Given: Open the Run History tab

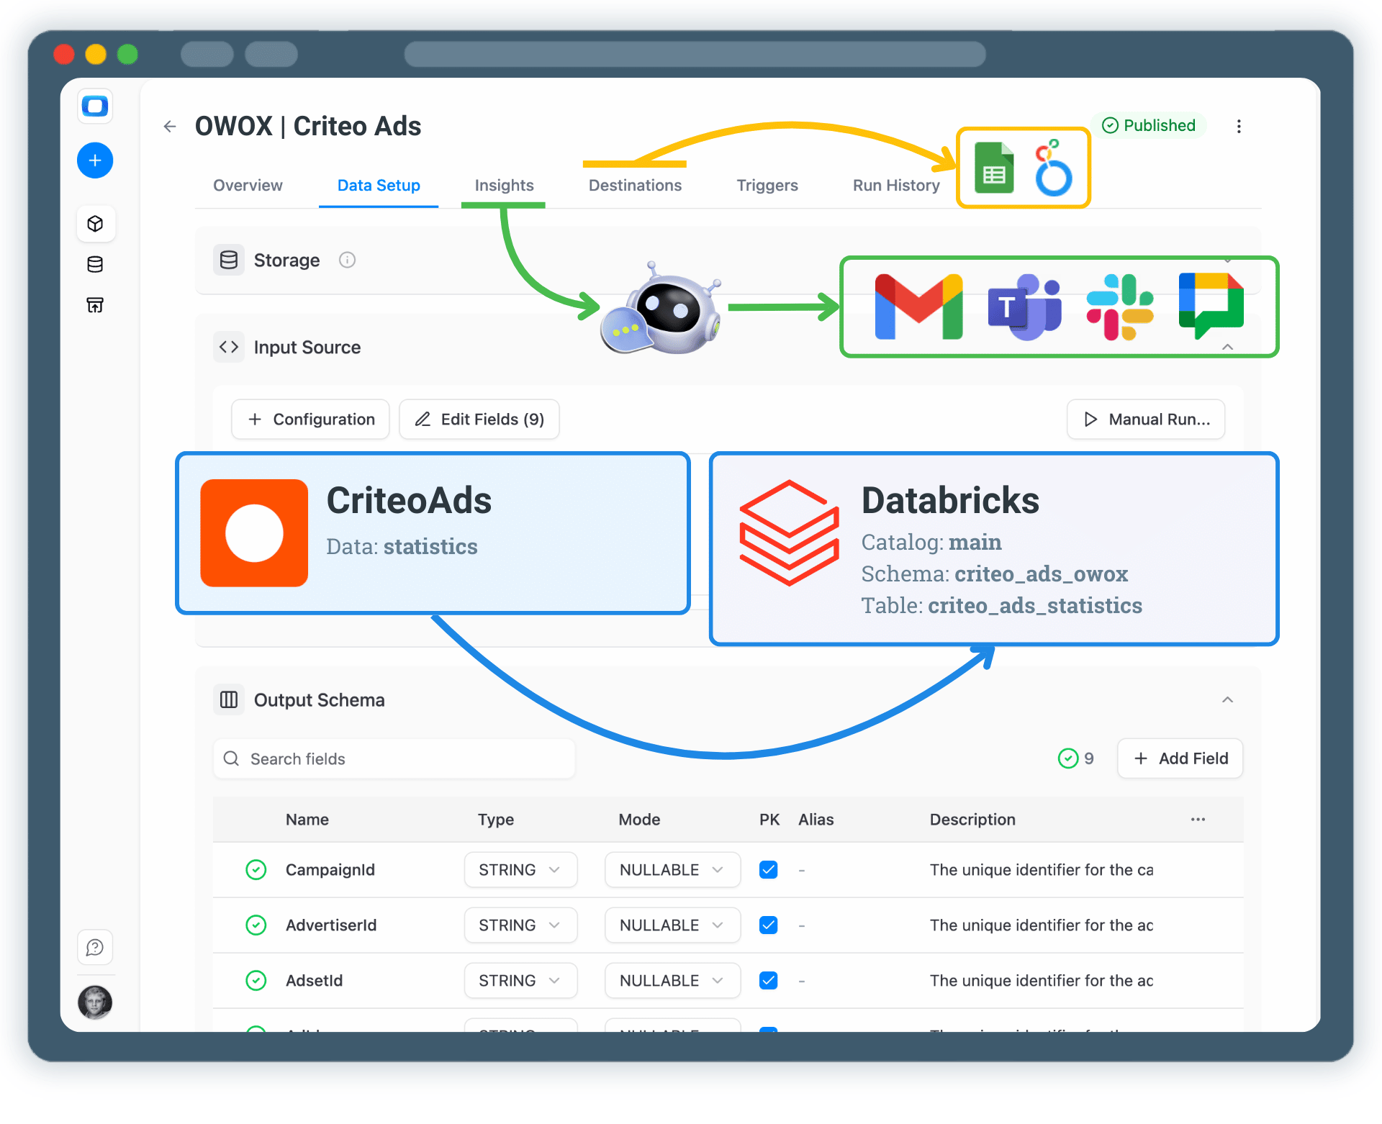Looking at the screenshot, I should (895, 185).
